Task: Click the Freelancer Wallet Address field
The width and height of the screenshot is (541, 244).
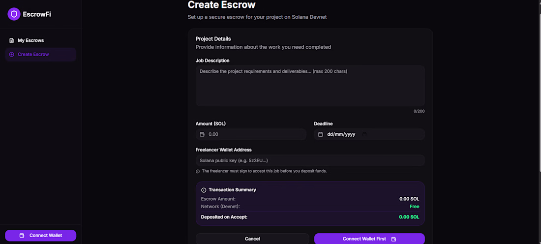Action: (x=310, y=160)
